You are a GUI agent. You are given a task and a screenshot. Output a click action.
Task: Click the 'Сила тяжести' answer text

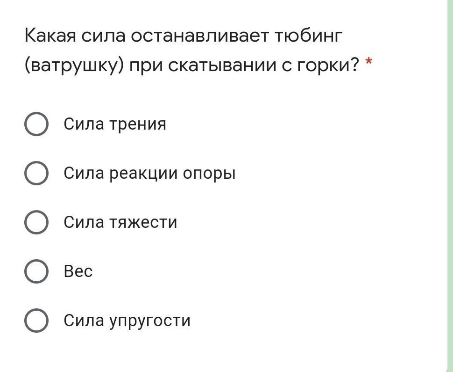120,222
